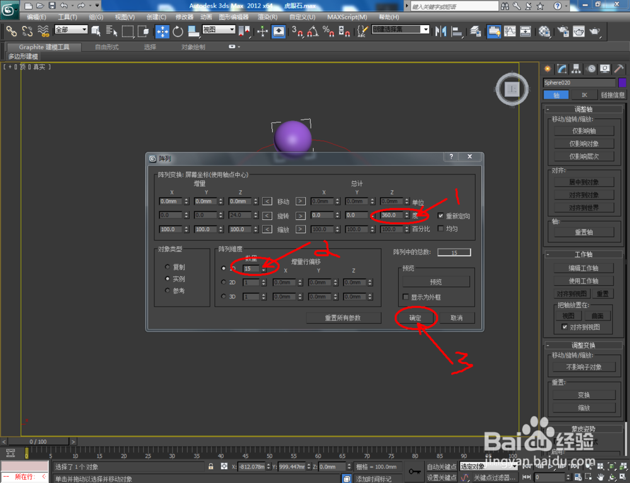Viewport: 630px width, 483px height.
Task: Open Tools menu 工具(T)
Action: point(67,17)
